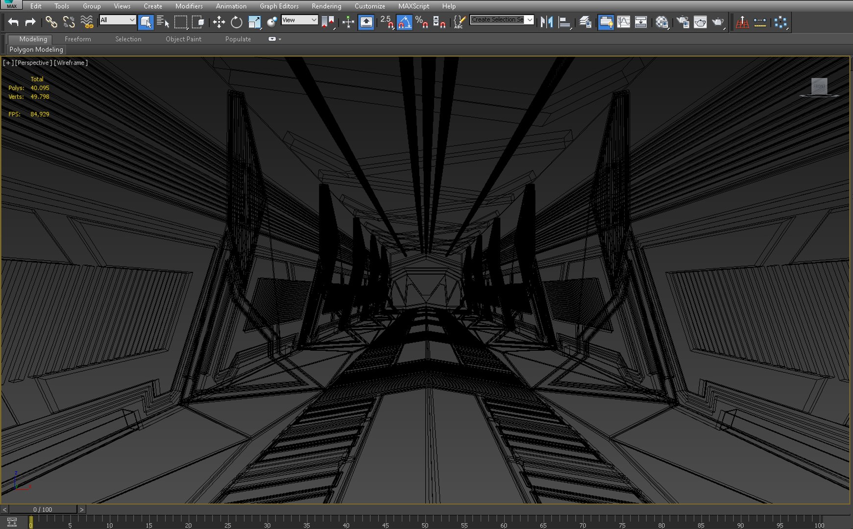853x529 pixels.
Task: Open the Create menu
Action: (x=153, y=6)
